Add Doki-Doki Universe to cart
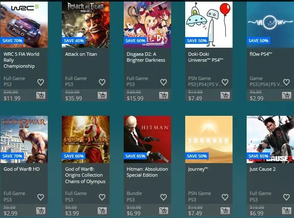Image resolution: width=294 pixels, height=218 pixels. point(225,95)
